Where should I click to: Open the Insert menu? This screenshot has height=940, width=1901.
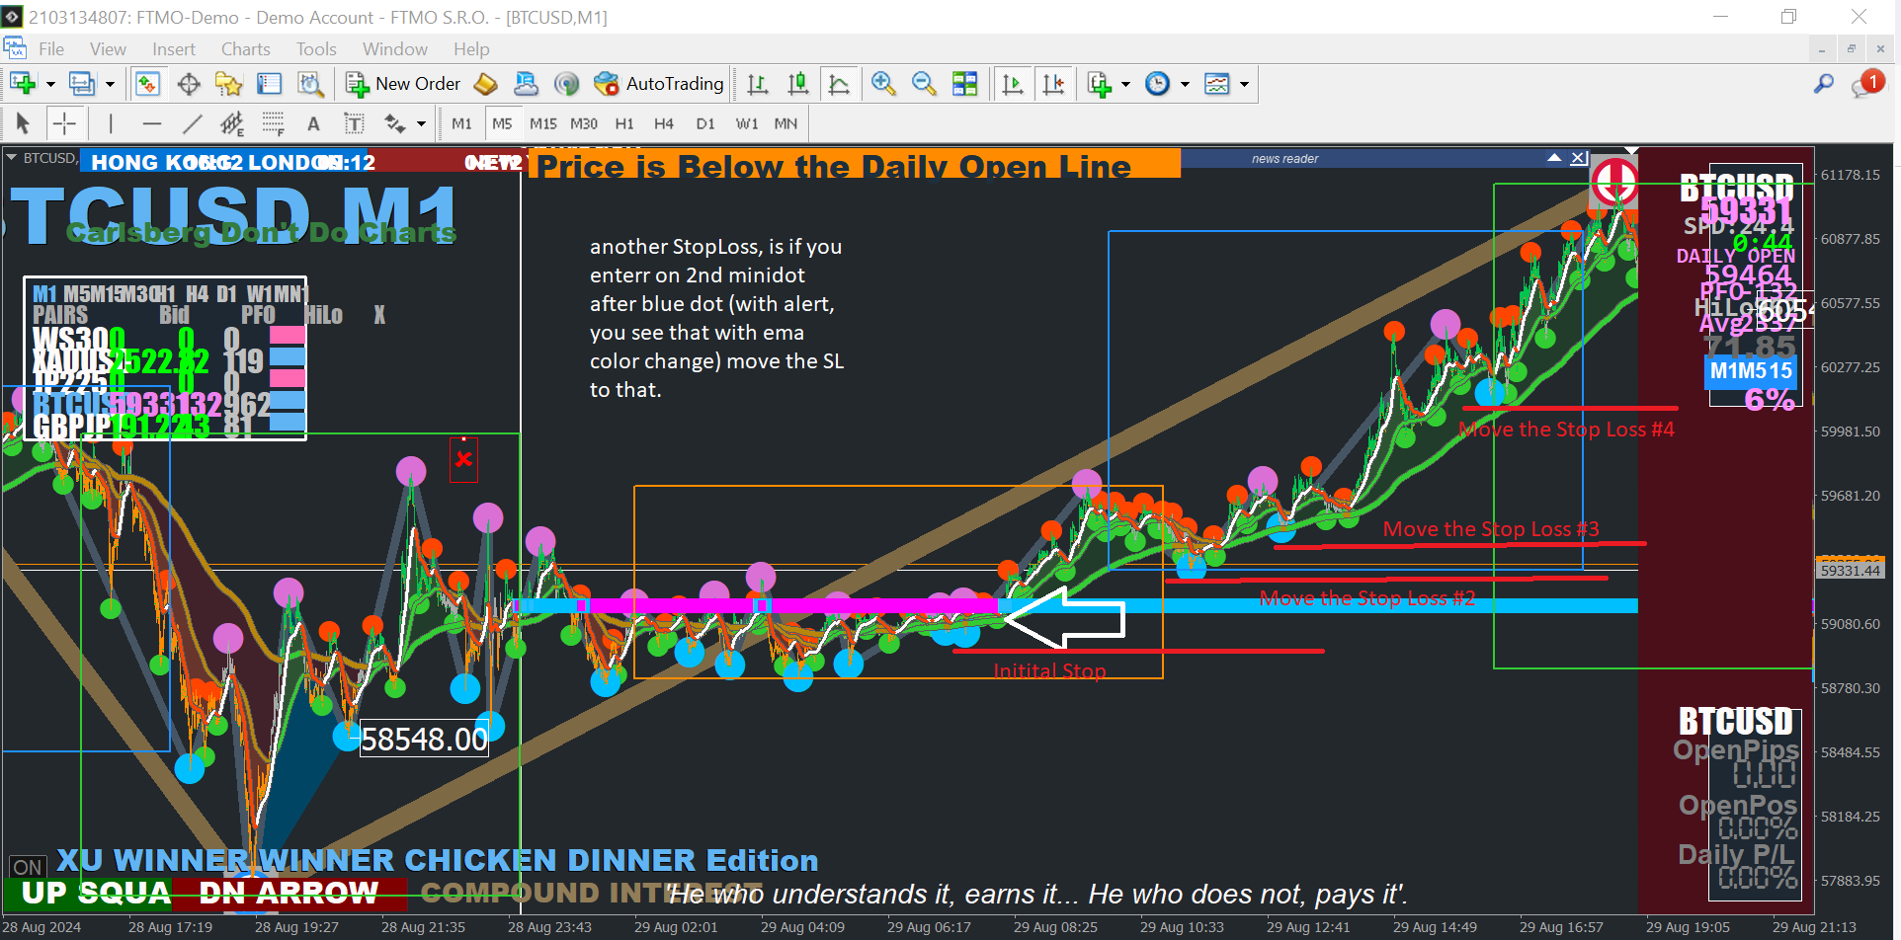(x=174, y=49)
